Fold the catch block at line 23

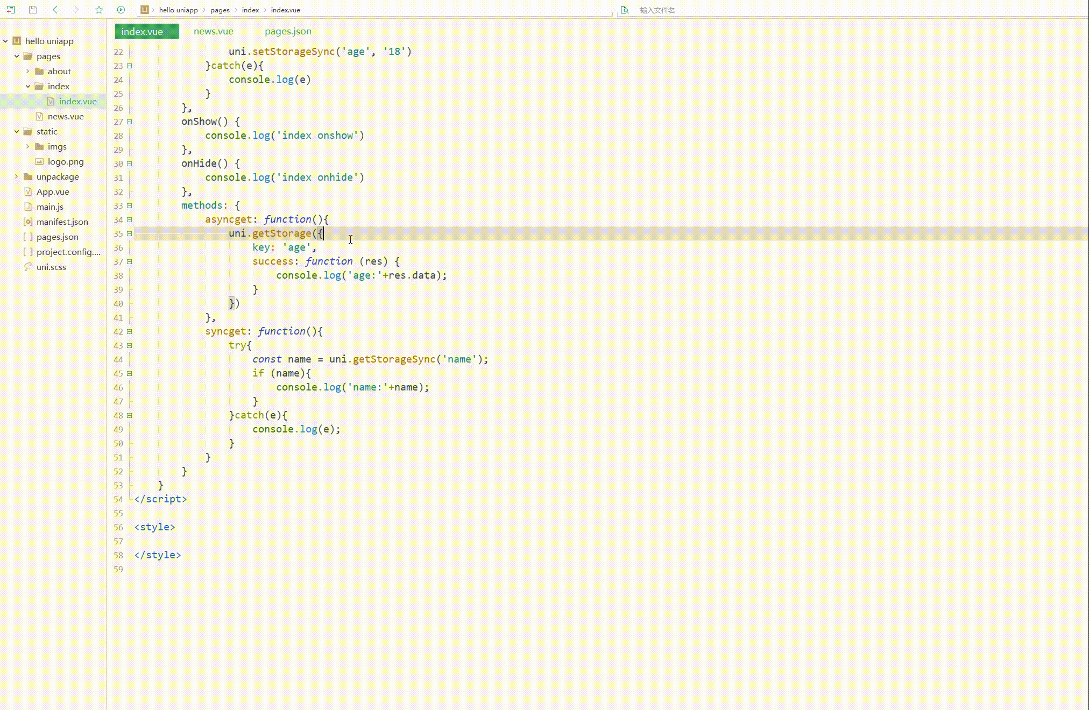(x=129, y=66)
